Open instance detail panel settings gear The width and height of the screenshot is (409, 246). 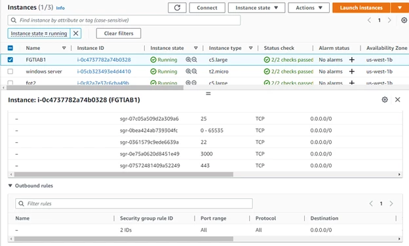point(385,100)
